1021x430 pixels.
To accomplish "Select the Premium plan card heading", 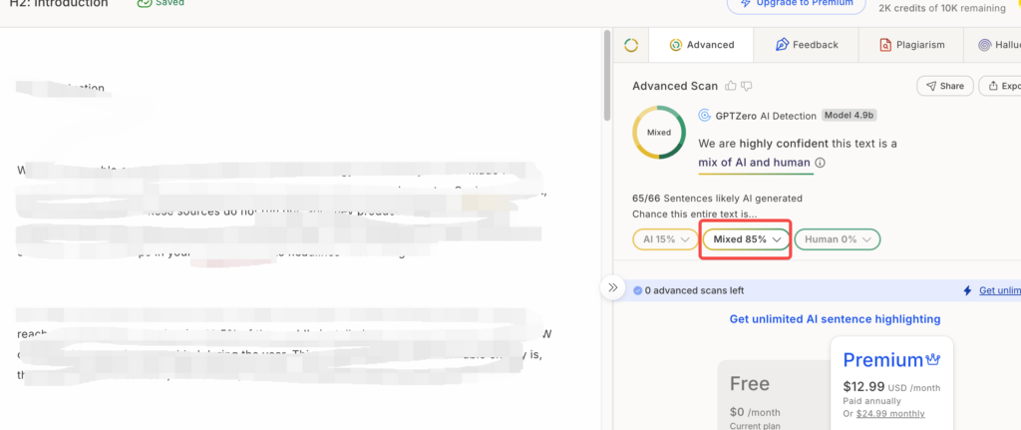I will point(891,359).
